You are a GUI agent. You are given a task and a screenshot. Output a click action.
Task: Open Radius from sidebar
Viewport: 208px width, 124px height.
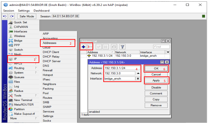pos(23,91)
